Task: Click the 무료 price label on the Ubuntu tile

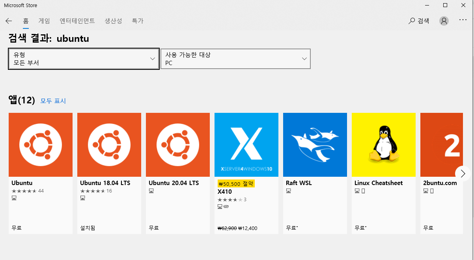Action: click(17, 228)
